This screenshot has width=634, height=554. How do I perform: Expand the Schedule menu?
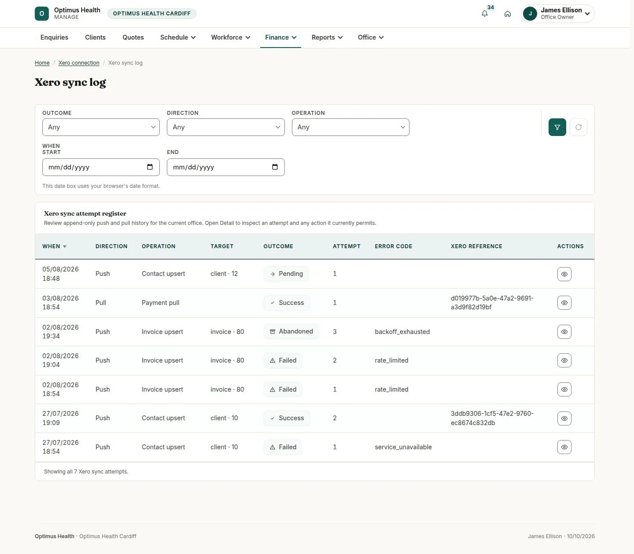click(178, 37)
